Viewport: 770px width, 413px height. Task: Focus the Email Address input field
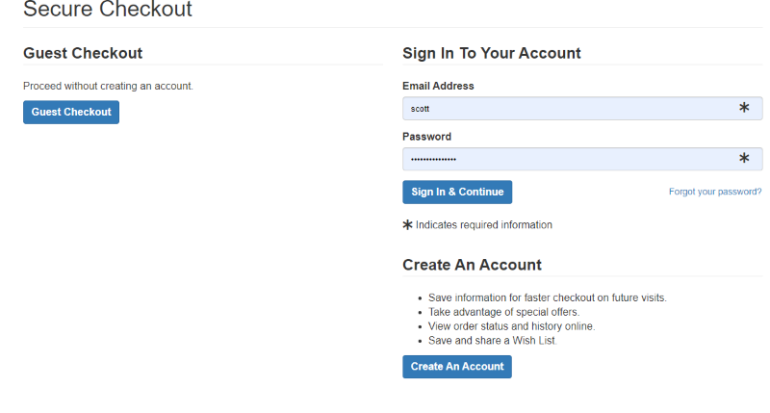(x=568, y=109)
